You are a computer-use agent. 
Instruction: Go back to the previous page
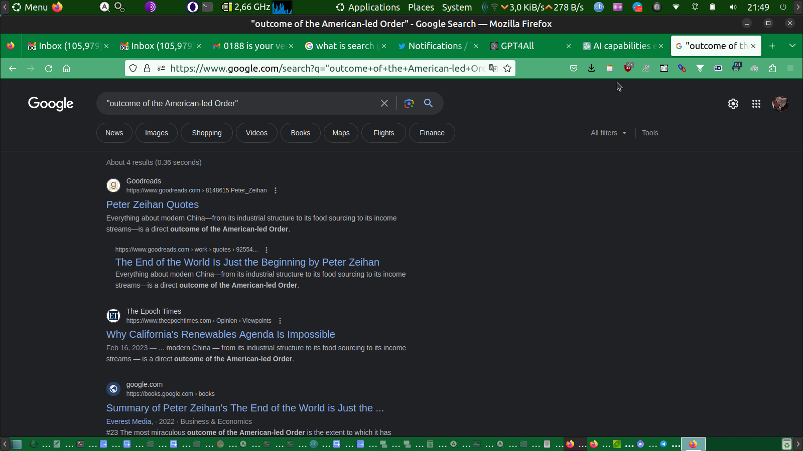click(x=13, y=68)
